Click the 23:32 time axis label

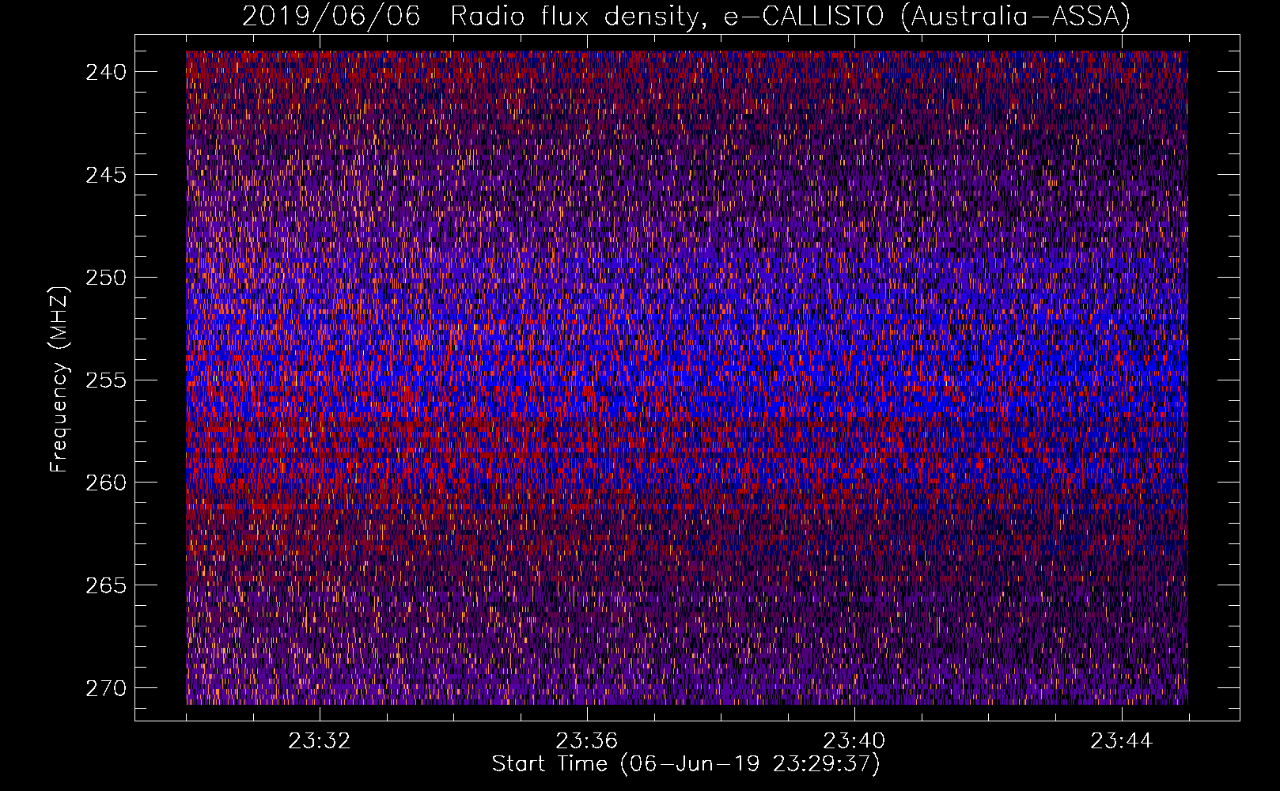click(x=320, y=741)
